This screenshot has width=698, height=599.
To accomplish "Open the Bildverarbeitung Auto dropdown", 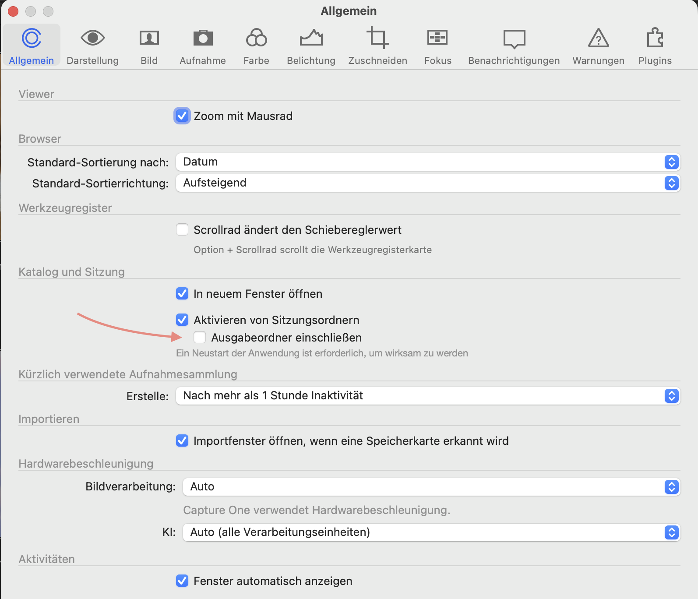I will pos(431,487).
